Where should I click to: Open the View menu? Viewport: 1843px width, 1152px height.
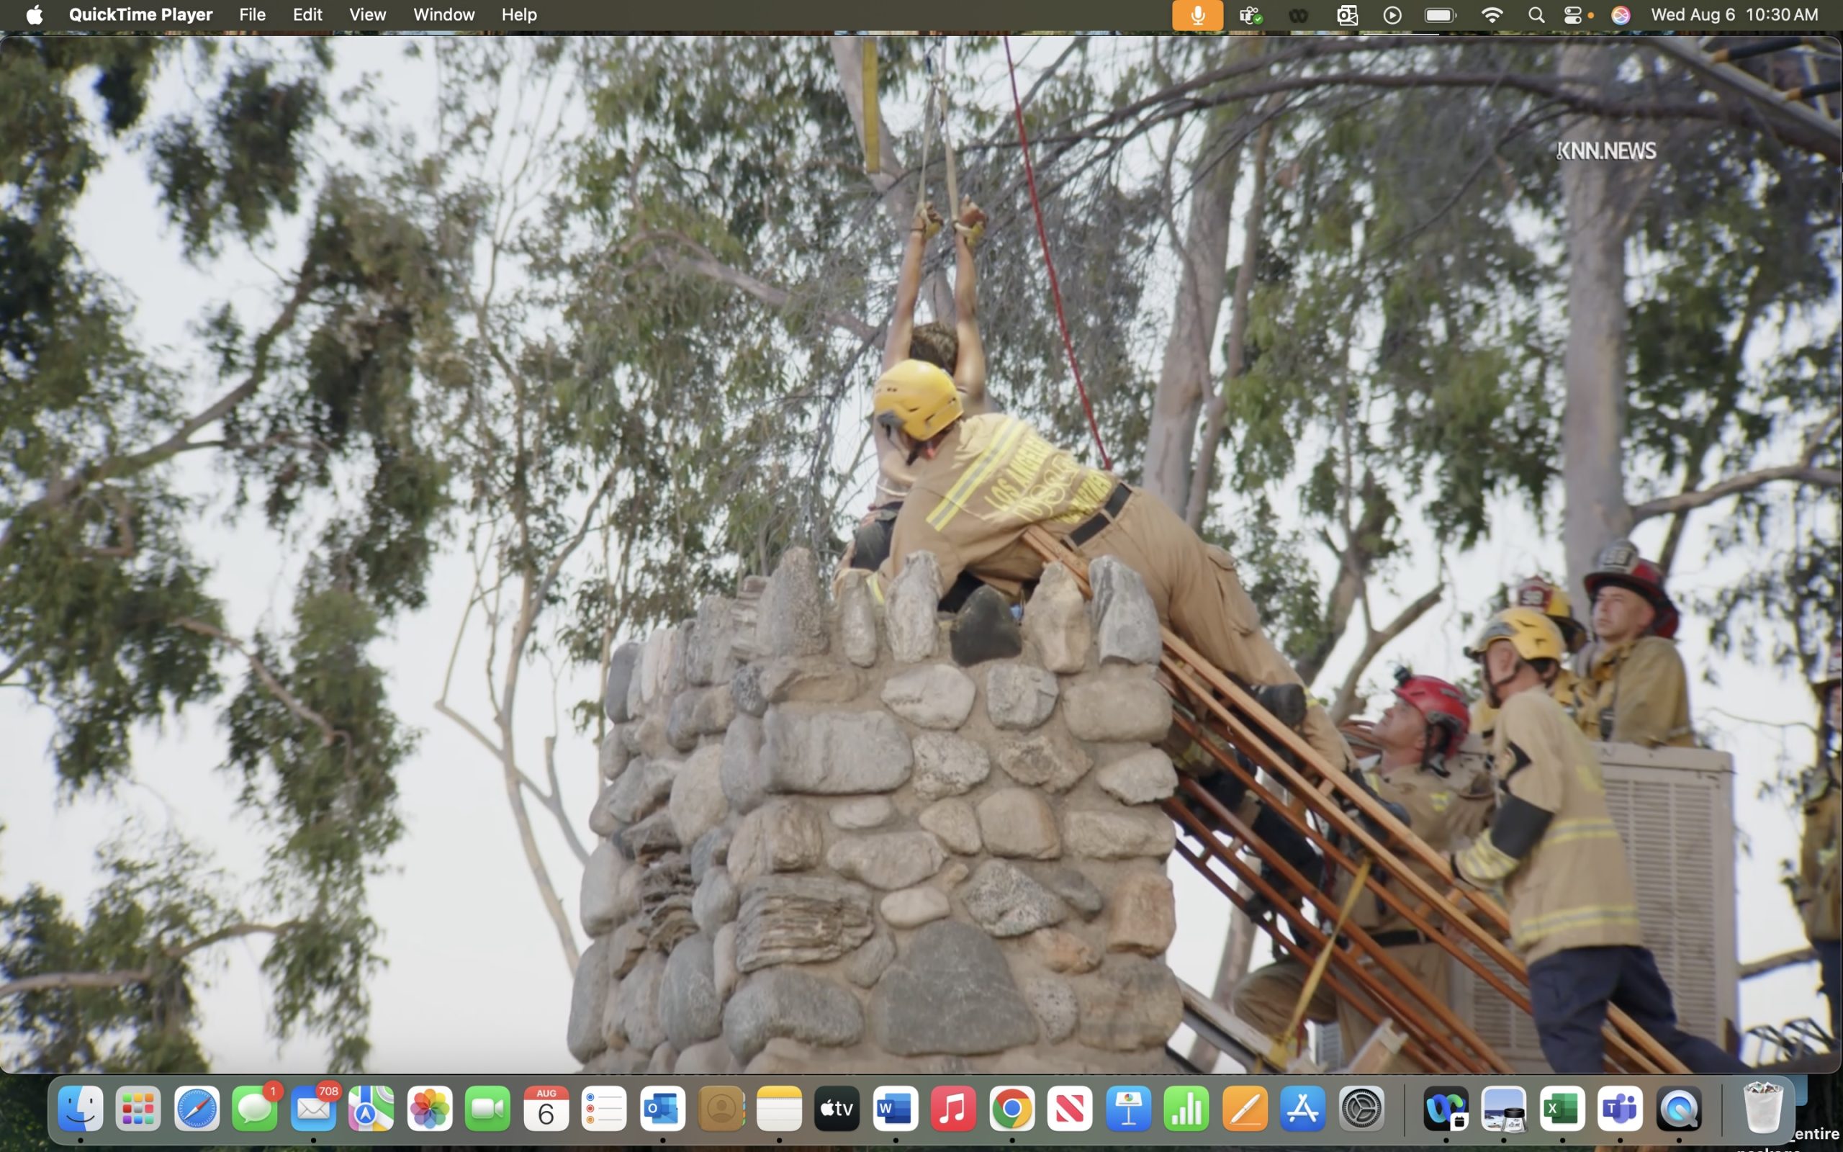pyautogui.click(x=367, y=14)
